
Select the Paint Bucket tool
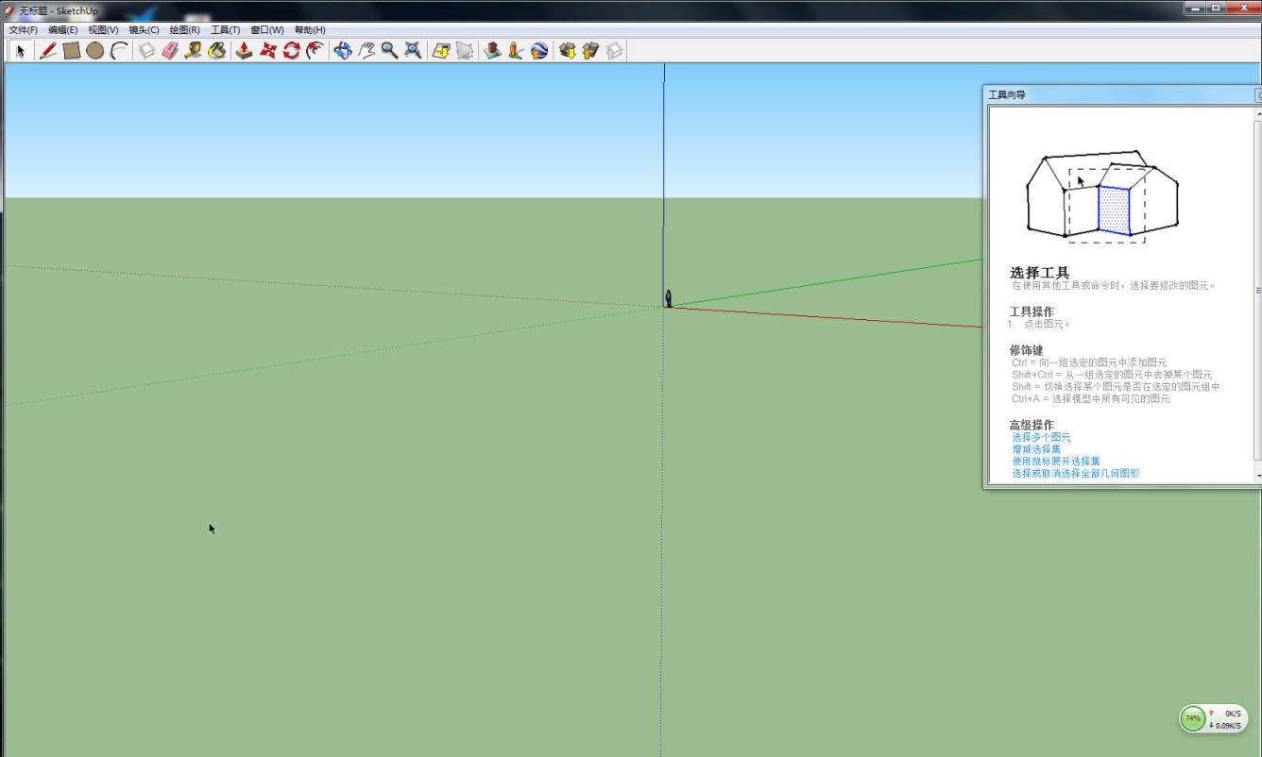[216, 51]
